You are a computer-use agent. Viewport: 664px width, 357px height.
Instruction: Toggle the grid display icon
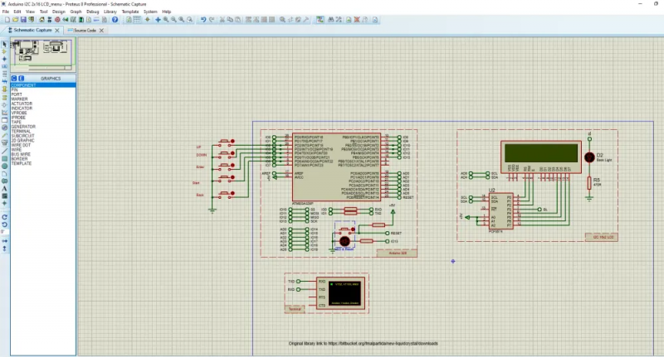click(x=137, y=20)
